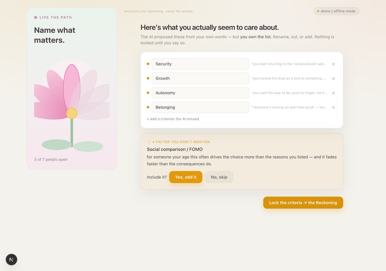Screen dimensions: 386x271
Task: Click the '3 of 7 petals open' text
Action: (51, 160)
